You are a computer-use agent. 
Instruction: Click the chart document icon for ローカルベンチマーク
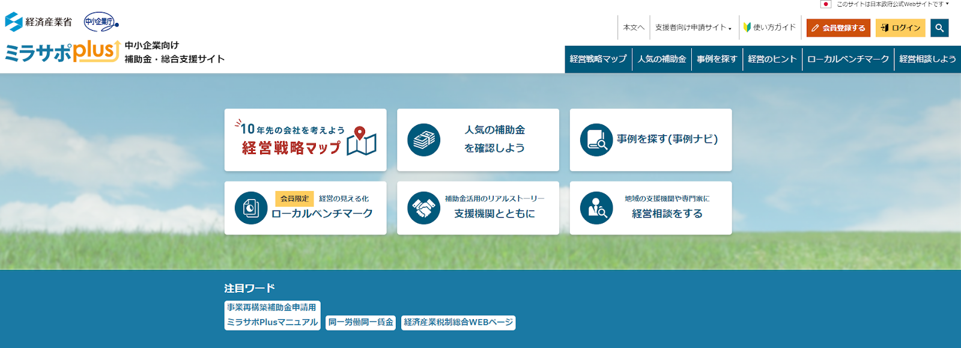[251, 208]
